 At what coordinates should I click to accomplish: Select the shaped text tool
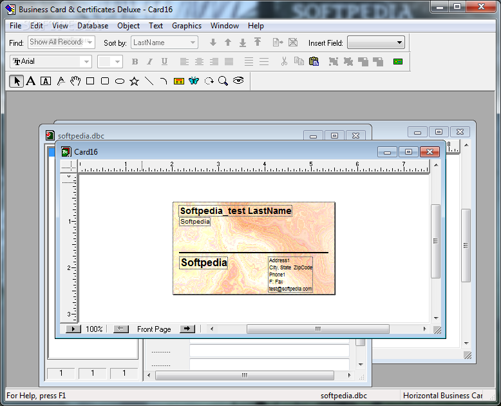(61, 81)
